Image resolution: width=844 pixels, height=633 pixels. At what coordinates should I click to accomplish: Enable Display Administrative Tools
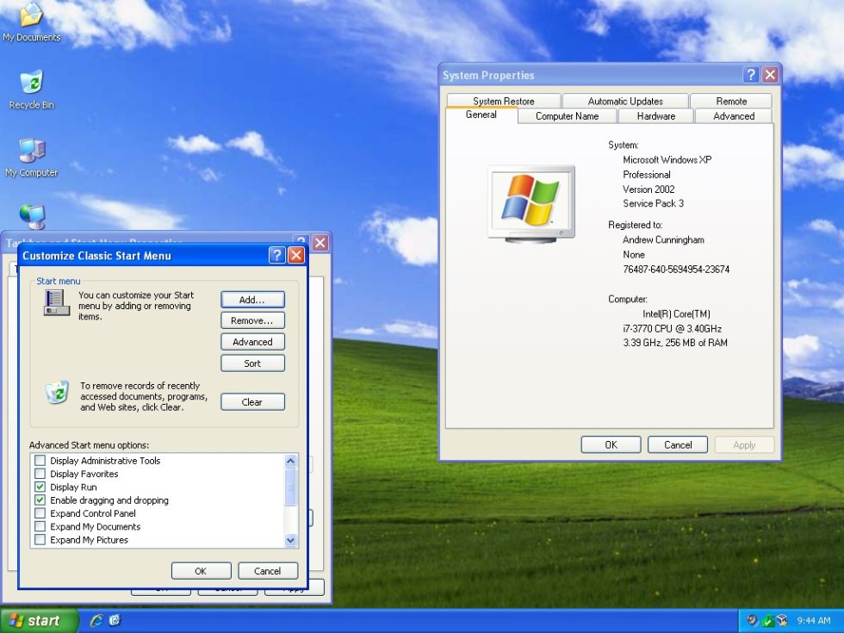(x=40, y=460)
